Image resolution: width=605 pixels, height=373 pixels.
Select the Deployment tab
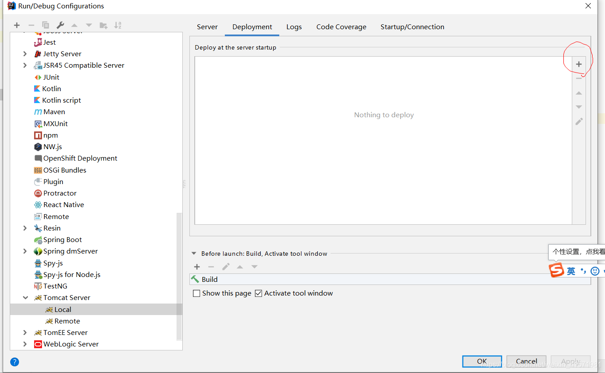252,27
